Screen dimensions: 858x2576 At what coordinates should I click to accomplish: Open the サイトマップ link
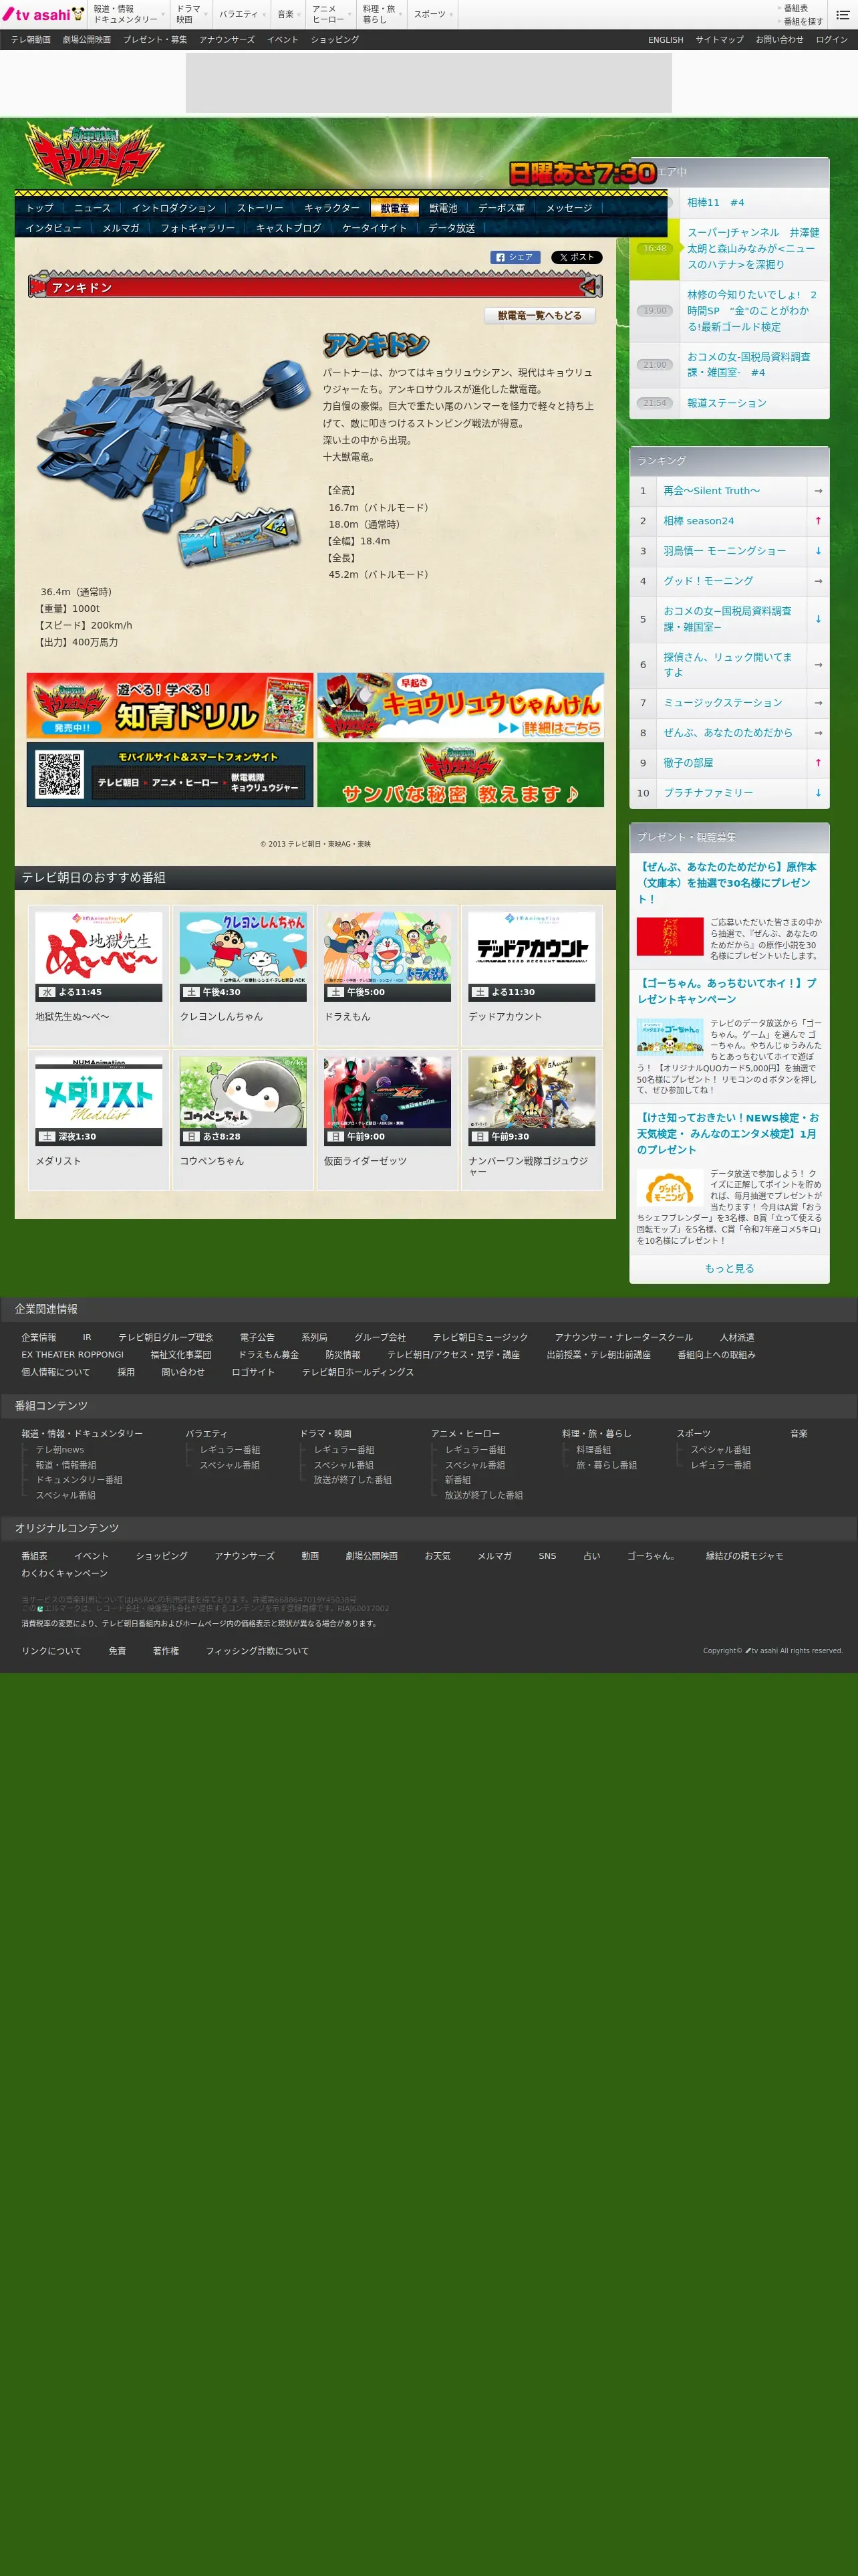(720, 40)
